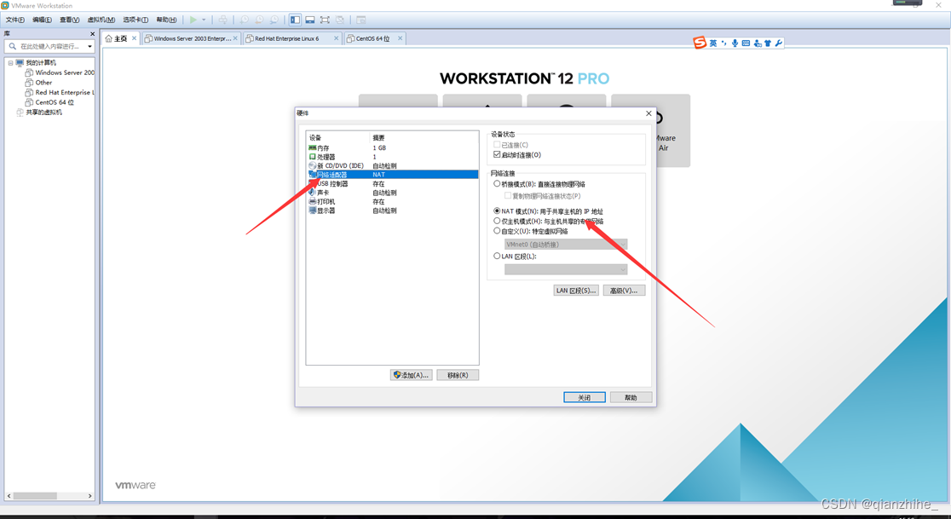Close the CentOS 64 位 tab
951x519 pixels.
point(401,38)
